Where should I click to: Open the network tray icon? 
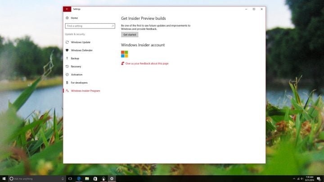tap(298, 179)
